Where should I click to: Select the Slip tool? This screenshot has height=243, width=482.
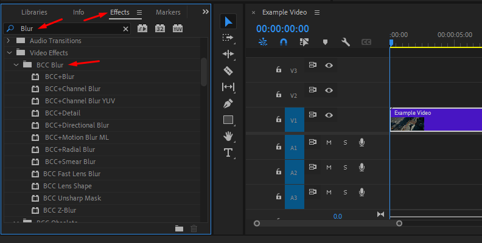pyautogui.click(x=228, y=87)
